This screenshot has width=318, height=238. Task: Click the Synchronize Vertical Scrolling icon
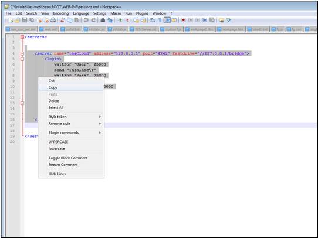(136, 21)
